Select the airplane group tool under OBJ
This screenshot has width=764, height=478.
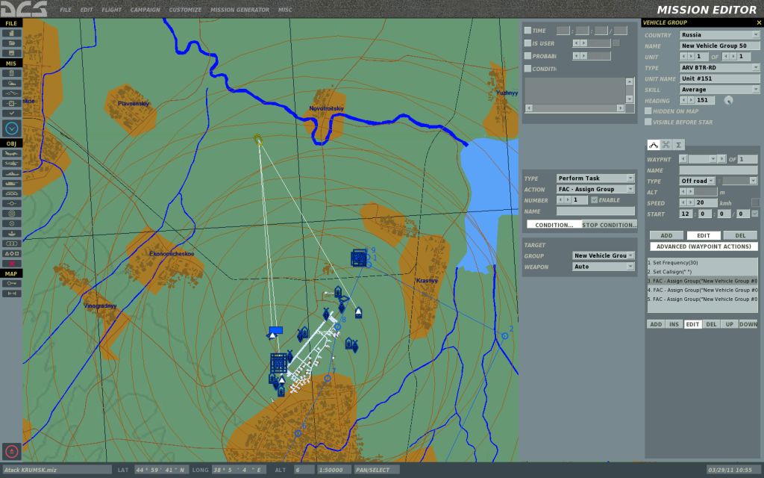click(x=11, y=154)
